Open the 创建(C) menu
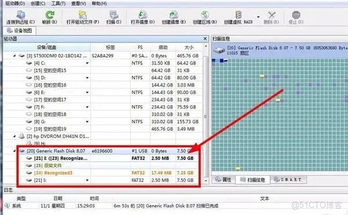Image resolution: width=348 pixels, height=215 pixels. (38, 3)
